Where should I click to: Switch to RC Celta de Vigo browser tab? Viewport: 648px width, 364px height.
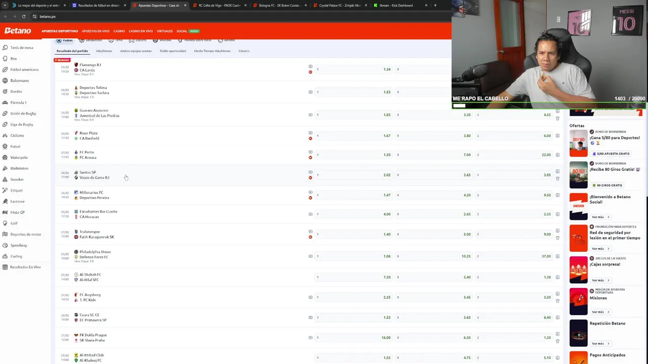[x=219, y=6]
